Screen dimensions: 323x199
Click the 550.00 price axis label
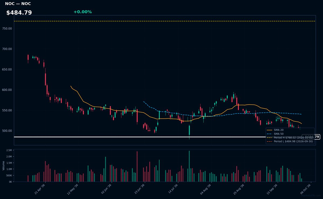click(x=7, y=110)
